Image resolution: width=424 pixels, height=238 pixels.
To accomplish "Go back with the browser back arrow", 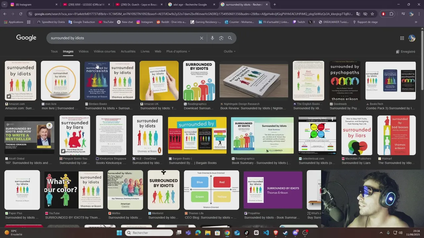I will tap(5, 14).
